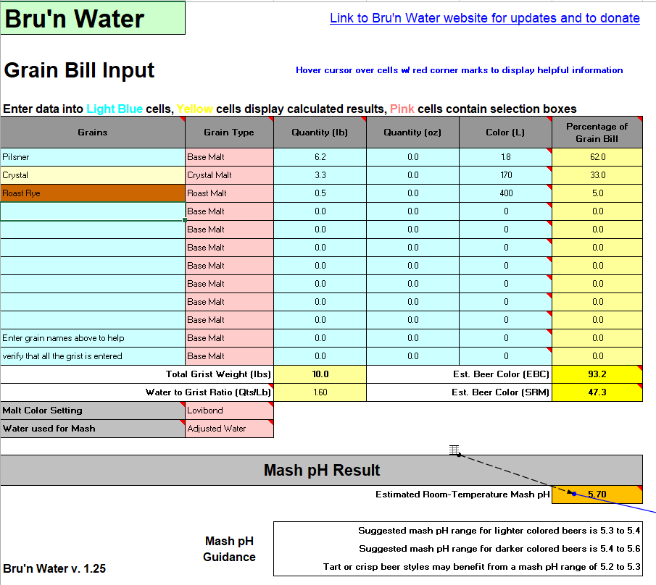Click the Grains column header
656x585 pixels.
click(x=93, y=132)
